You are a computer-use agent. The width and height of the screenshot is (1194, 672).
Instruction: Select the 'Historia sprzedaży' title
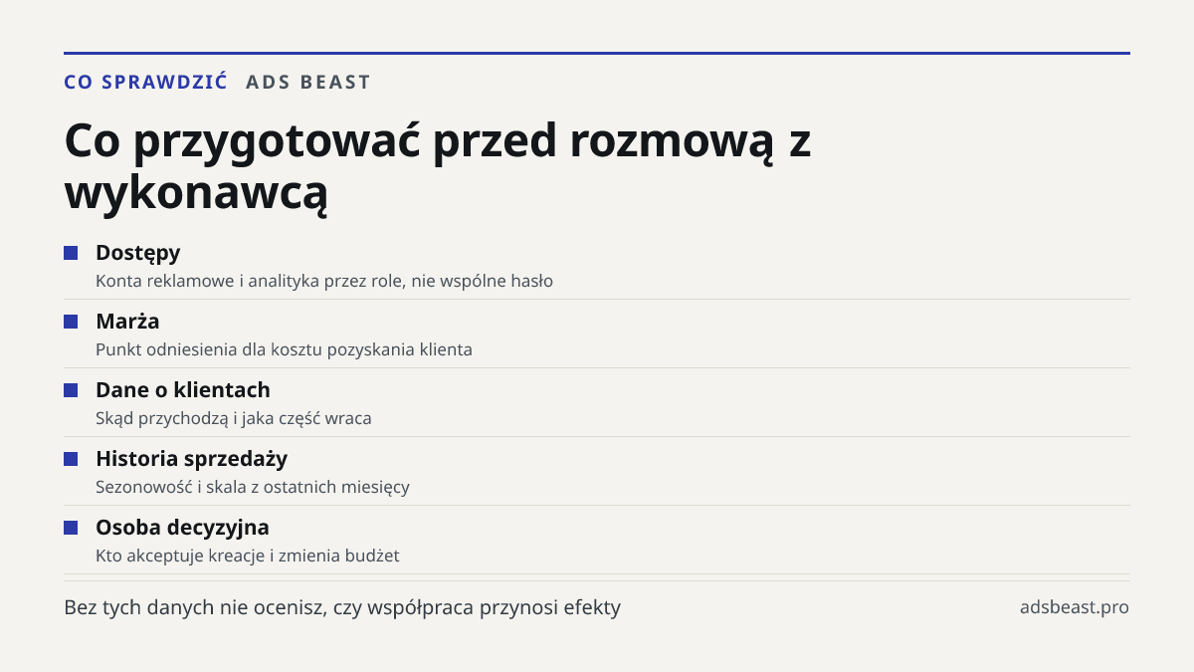[192, 459]
